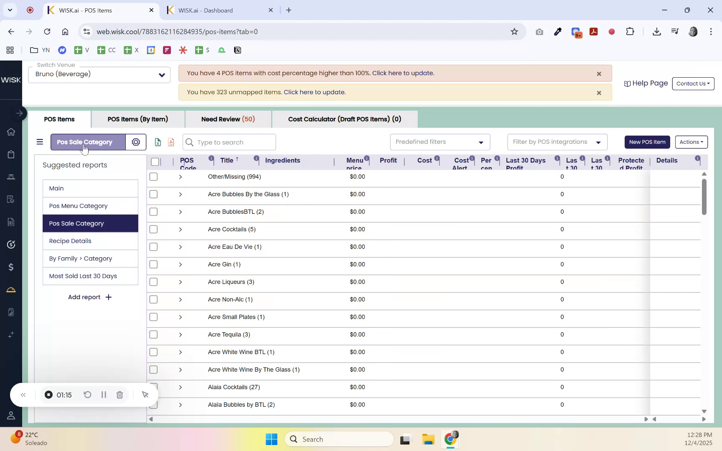Expand the Other/Missing category row
Image resolution: width=722 pixels, height=451 pixels.
pyautogui.click(x=180, y=177)
